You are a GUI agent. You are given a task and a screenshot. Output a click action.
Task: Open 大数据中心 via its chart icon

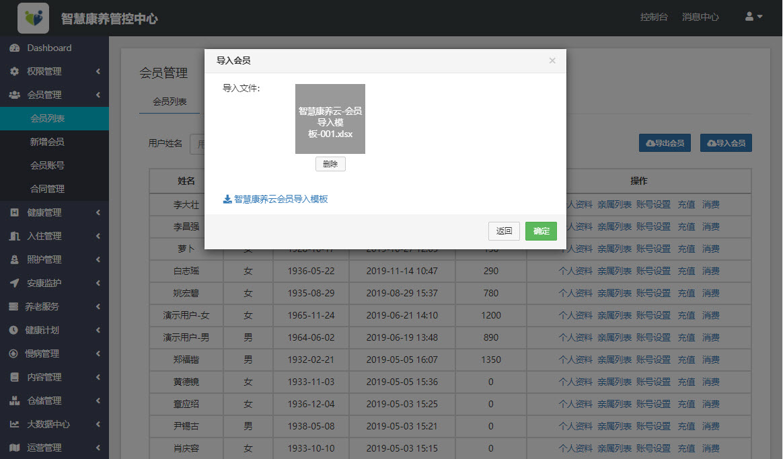pos(15,424)
